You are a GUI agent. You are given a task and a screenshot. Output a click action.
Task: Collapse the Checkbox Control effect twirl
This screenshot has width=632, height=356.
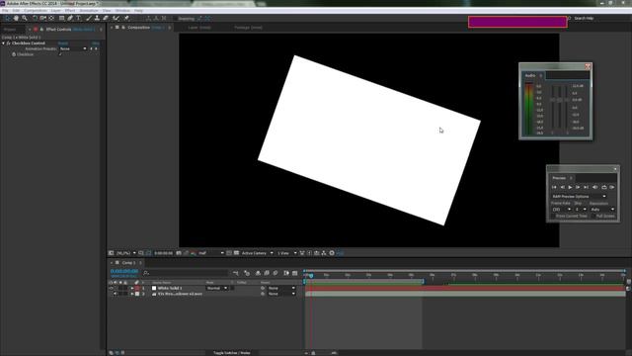pyautogui.click(x=3, y=44)
